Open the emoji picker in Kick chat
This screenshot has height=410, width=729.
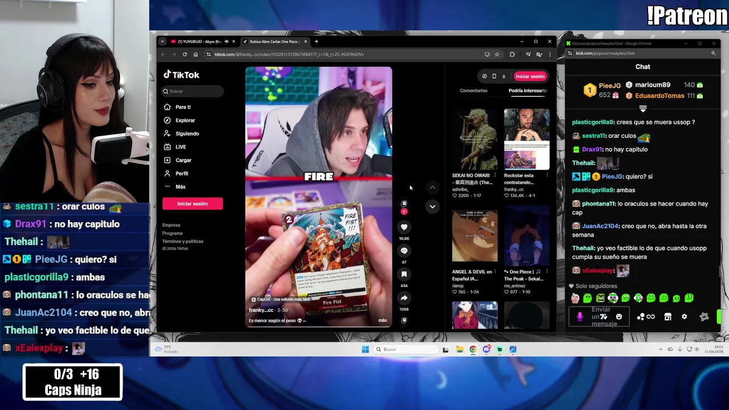click(x=619, y=317)
